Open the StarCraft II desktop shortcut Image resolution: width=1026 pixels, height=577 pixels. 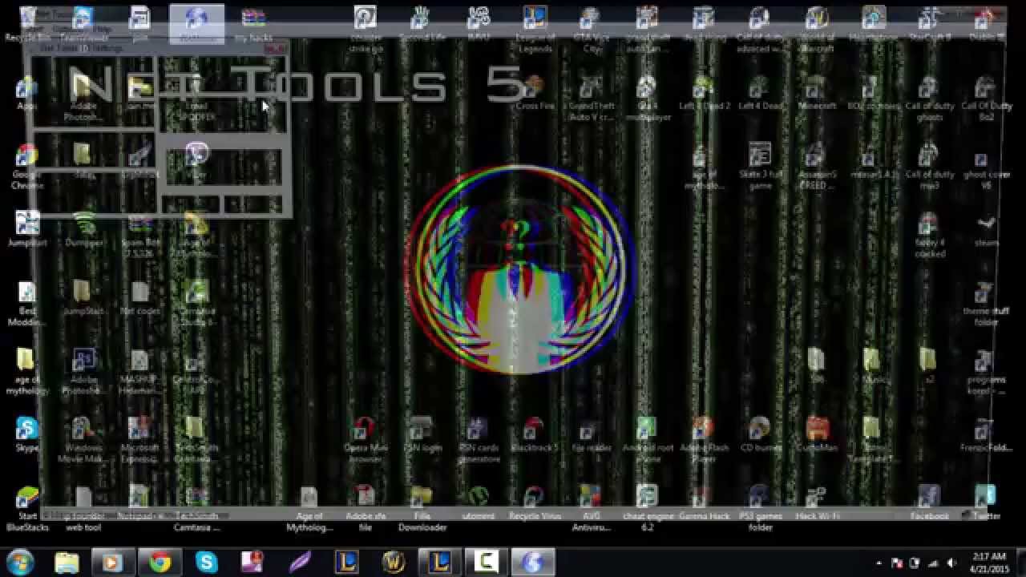tap(930, 24)
